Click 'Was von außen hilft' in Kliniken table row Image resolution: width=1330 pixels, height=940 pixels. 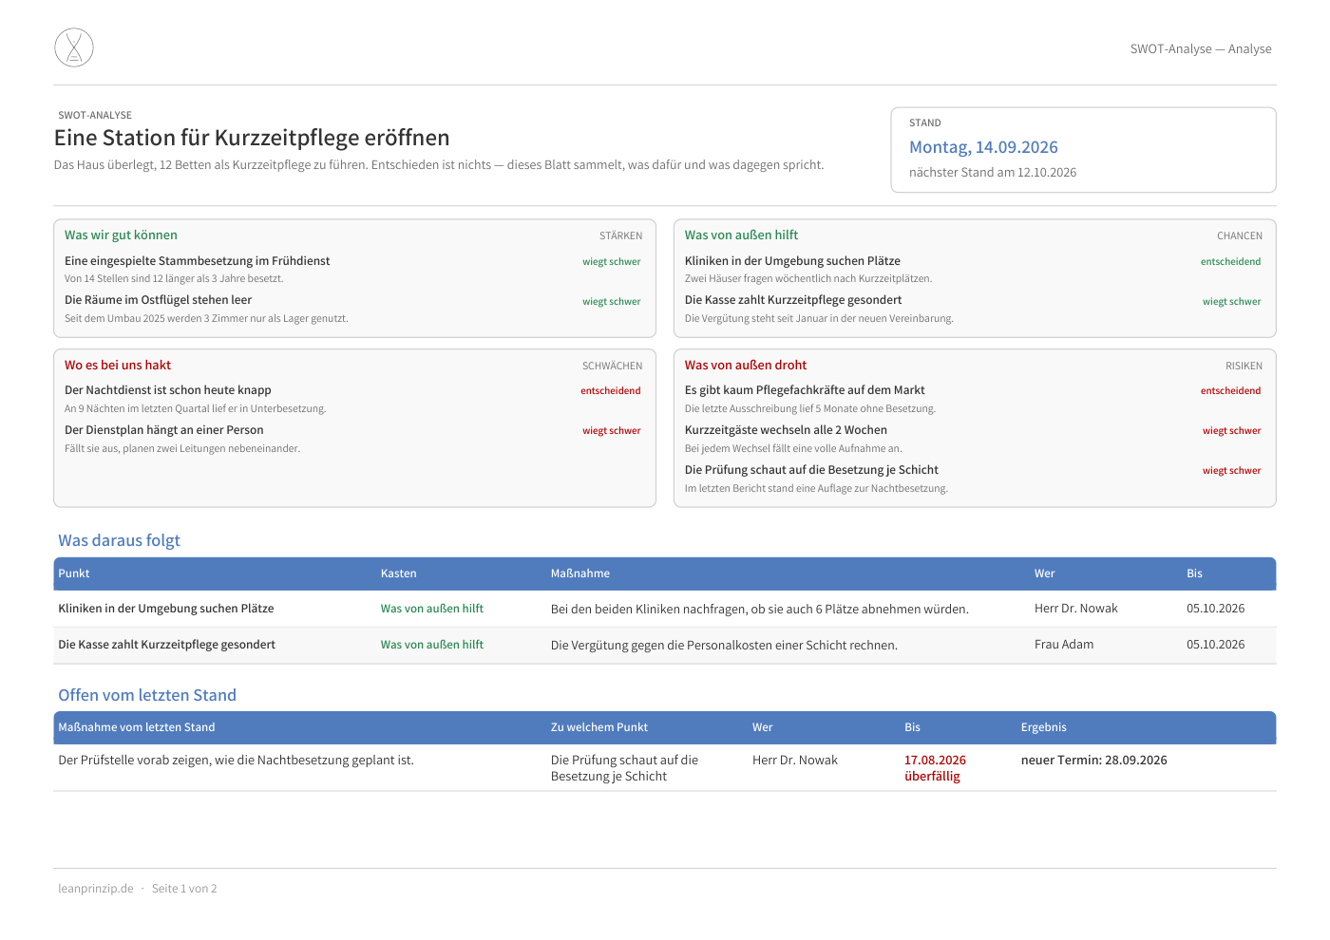coord(432,609)
